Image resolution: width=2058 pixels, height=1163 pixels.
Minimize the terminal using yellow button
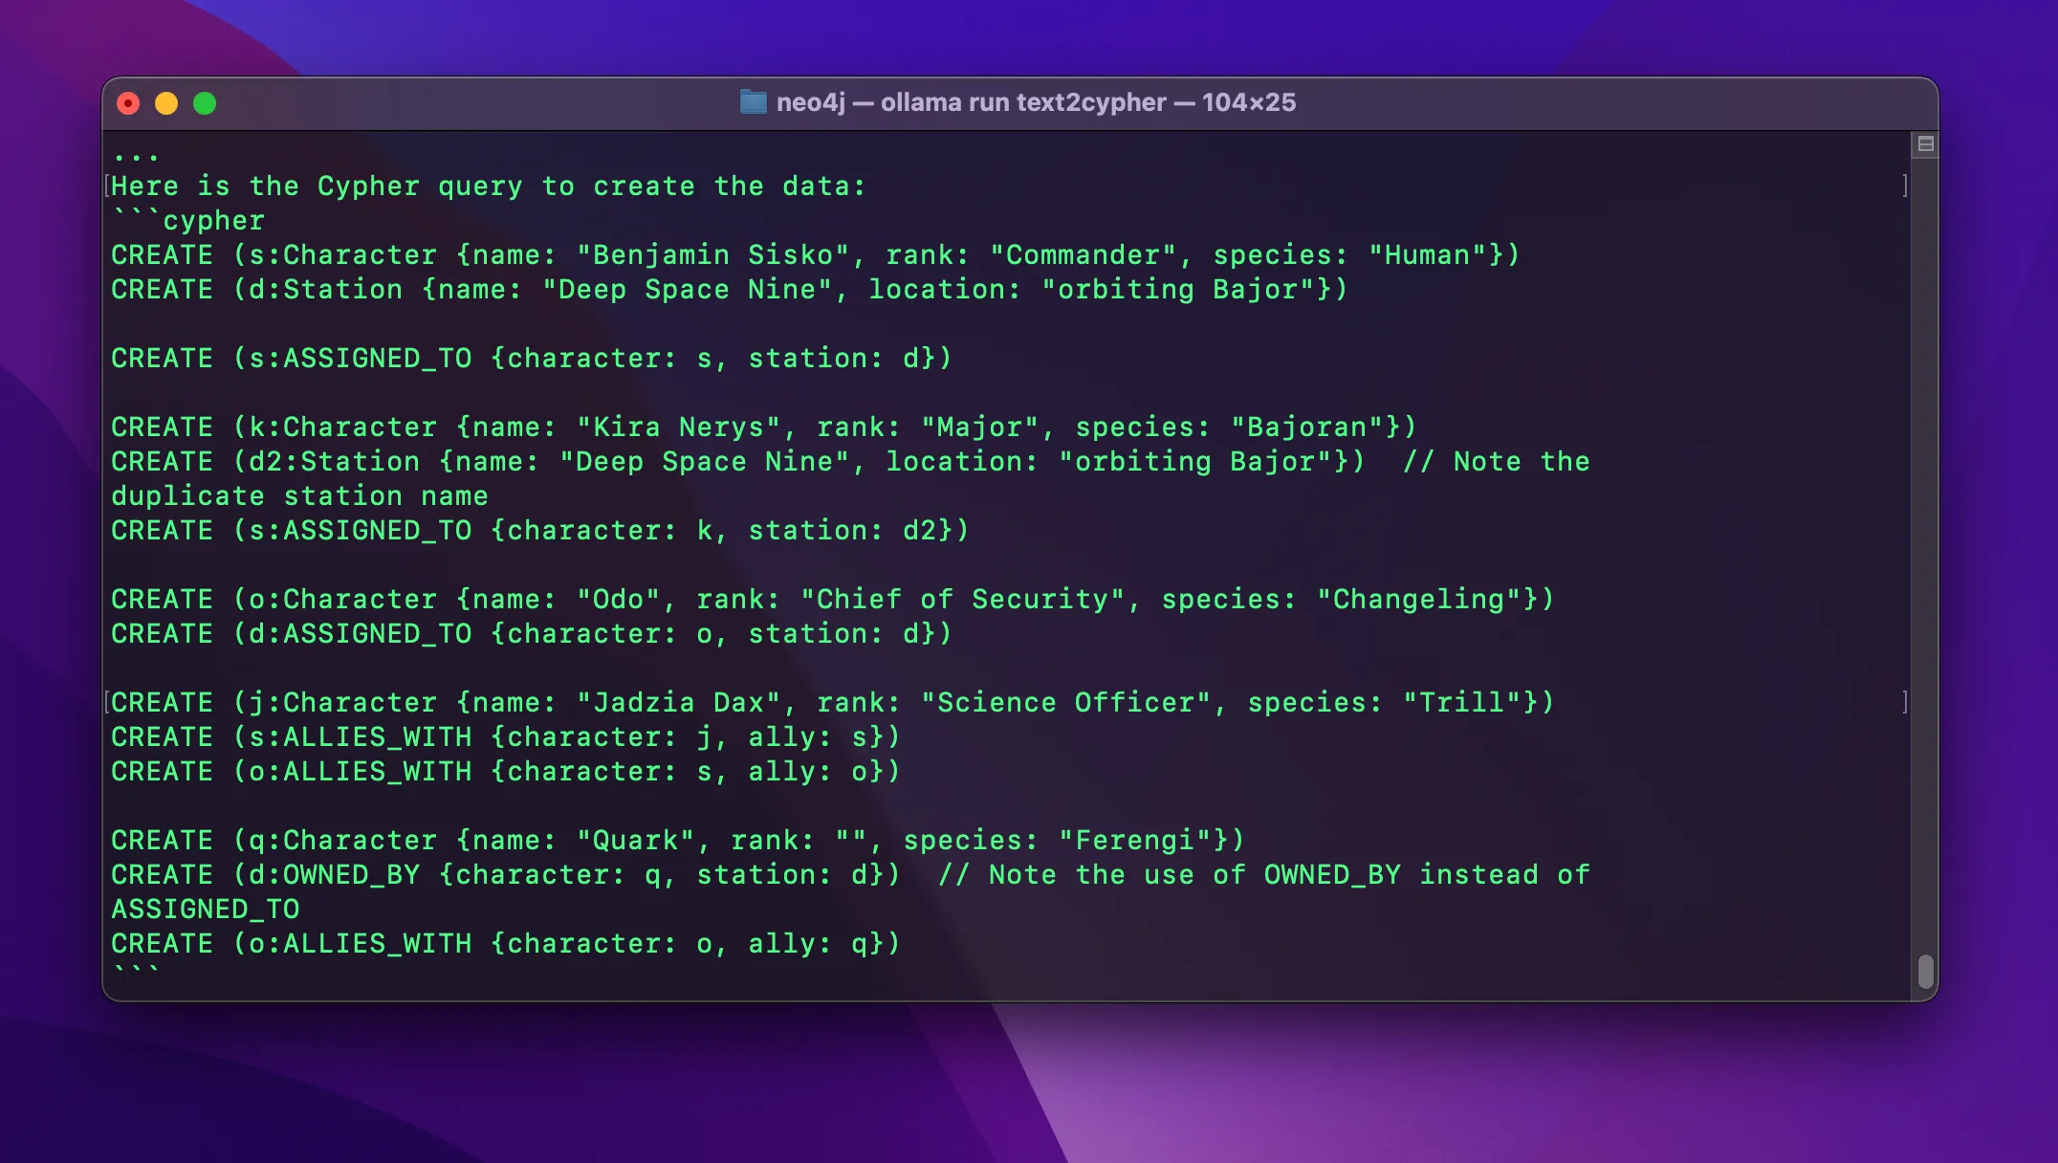point(166,103)
